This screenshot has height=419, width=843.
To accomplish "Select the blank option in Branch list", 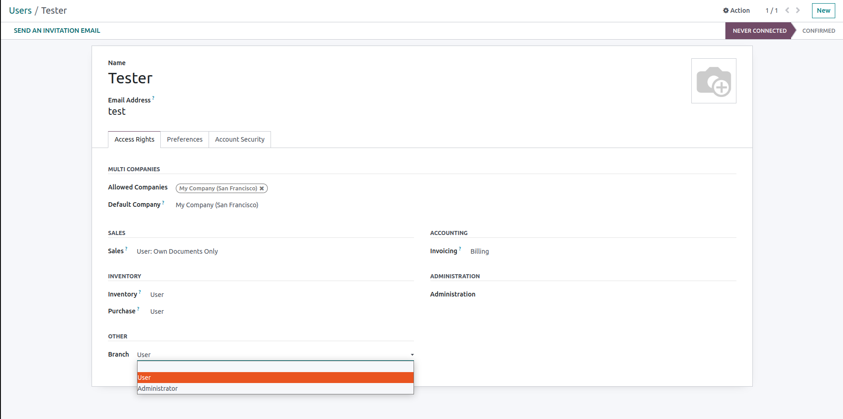I will [276, 367].
